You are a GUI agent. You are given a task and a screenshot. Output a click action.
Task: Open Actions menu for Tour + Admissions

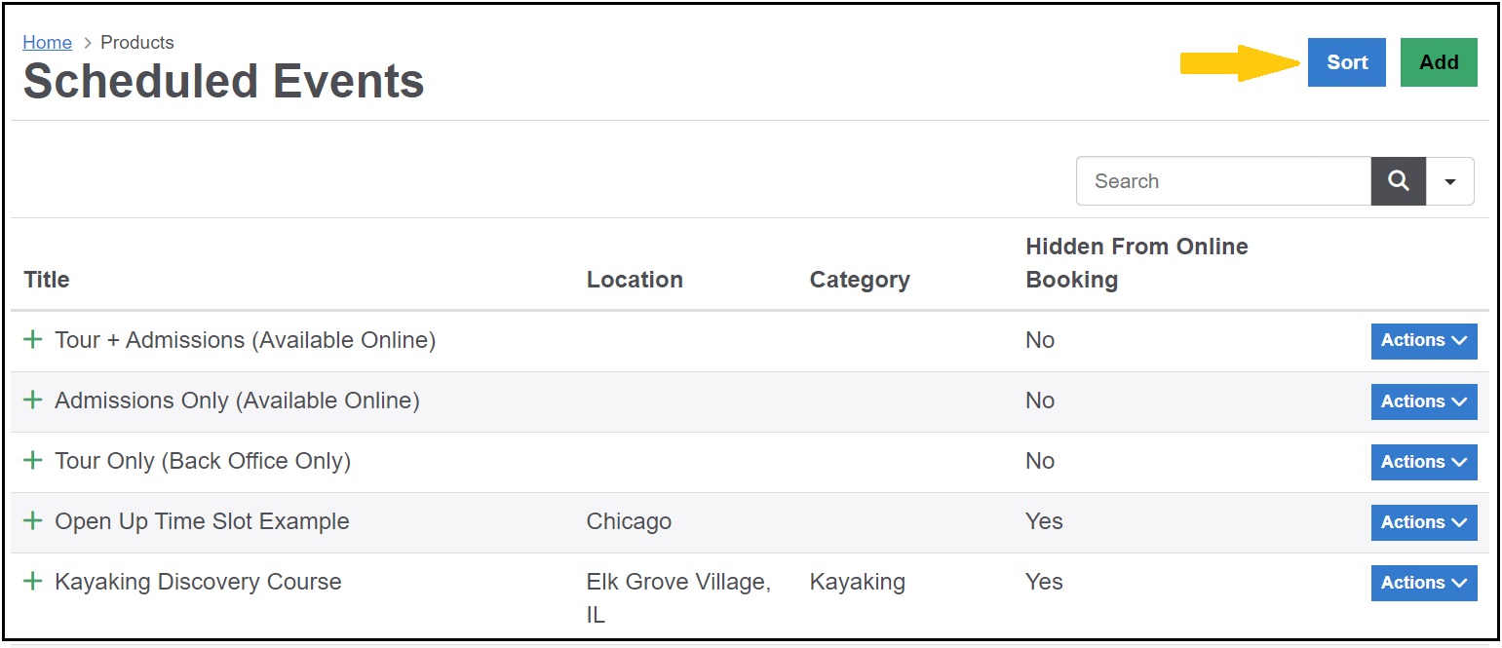[1424, 341]
